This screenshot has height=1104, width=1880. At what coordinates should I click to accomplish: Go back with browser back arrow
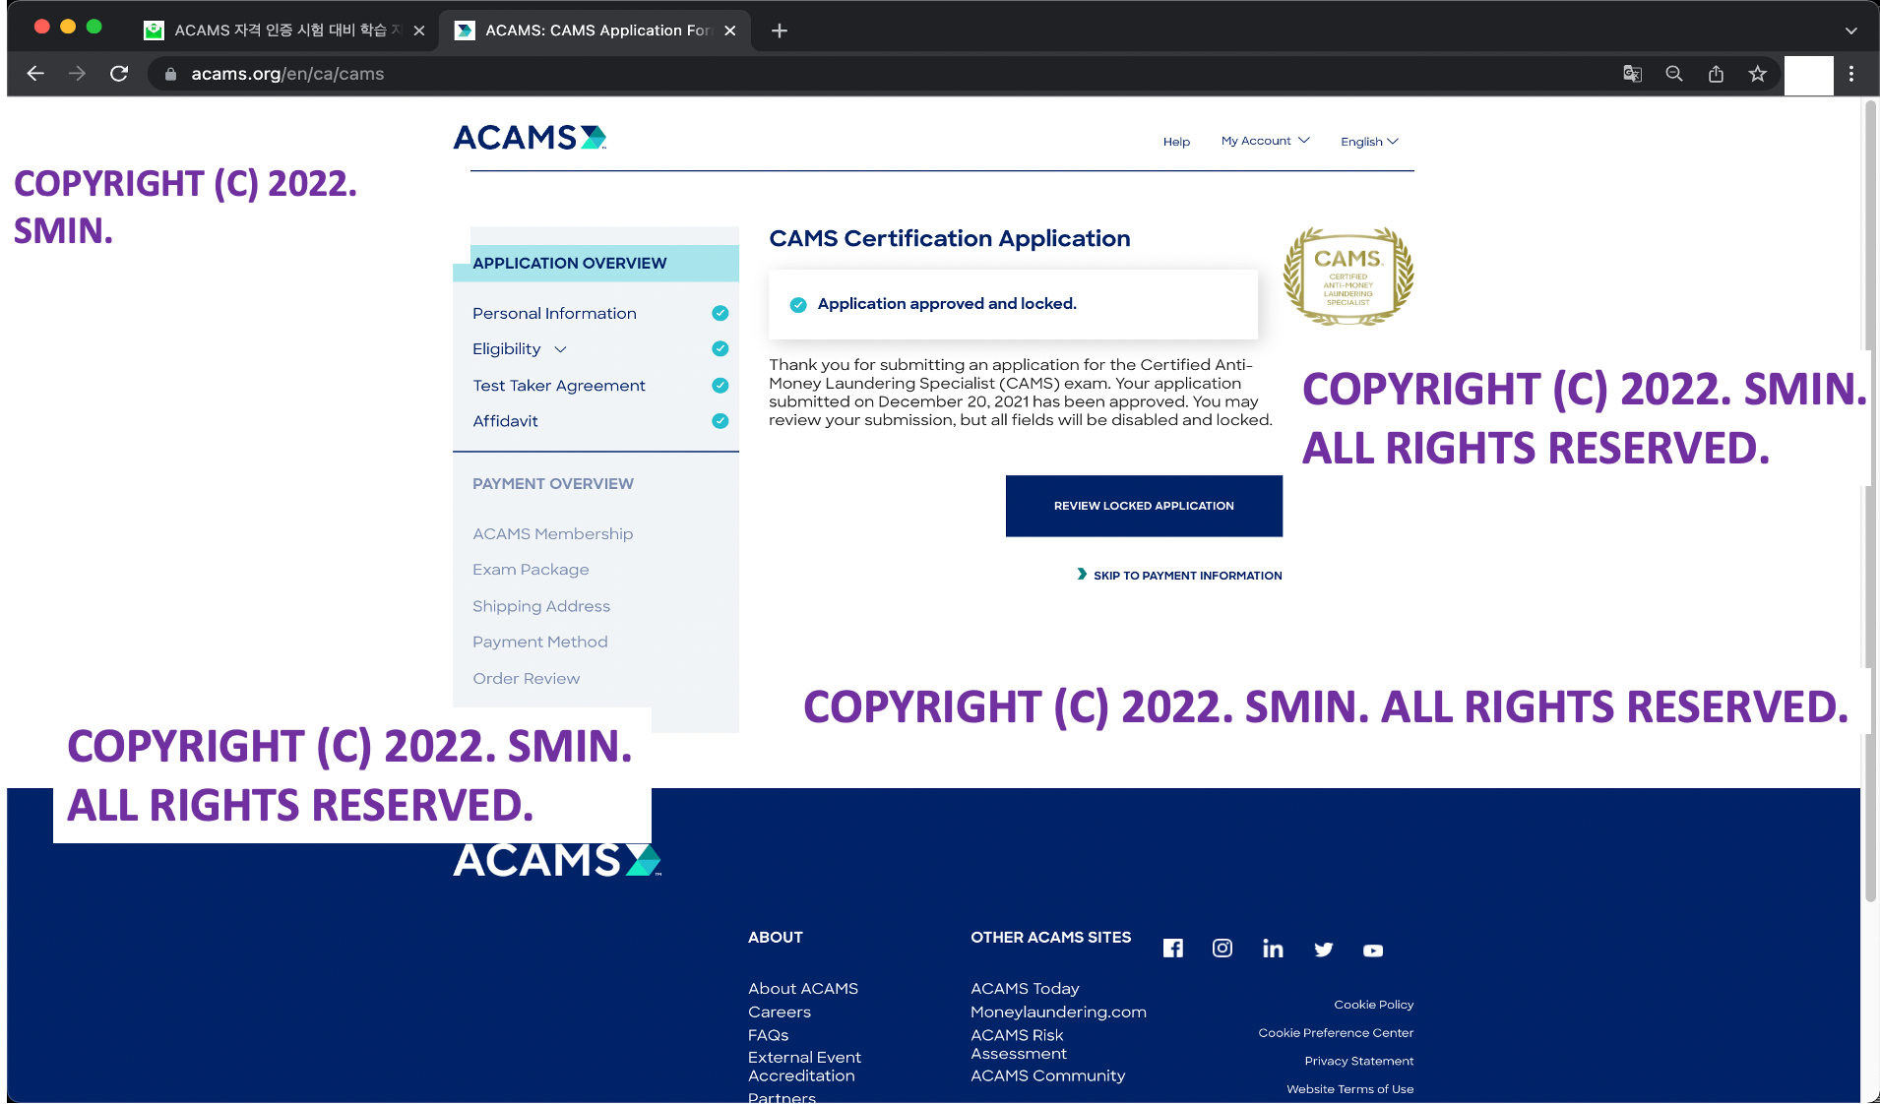tap(35, 74)
